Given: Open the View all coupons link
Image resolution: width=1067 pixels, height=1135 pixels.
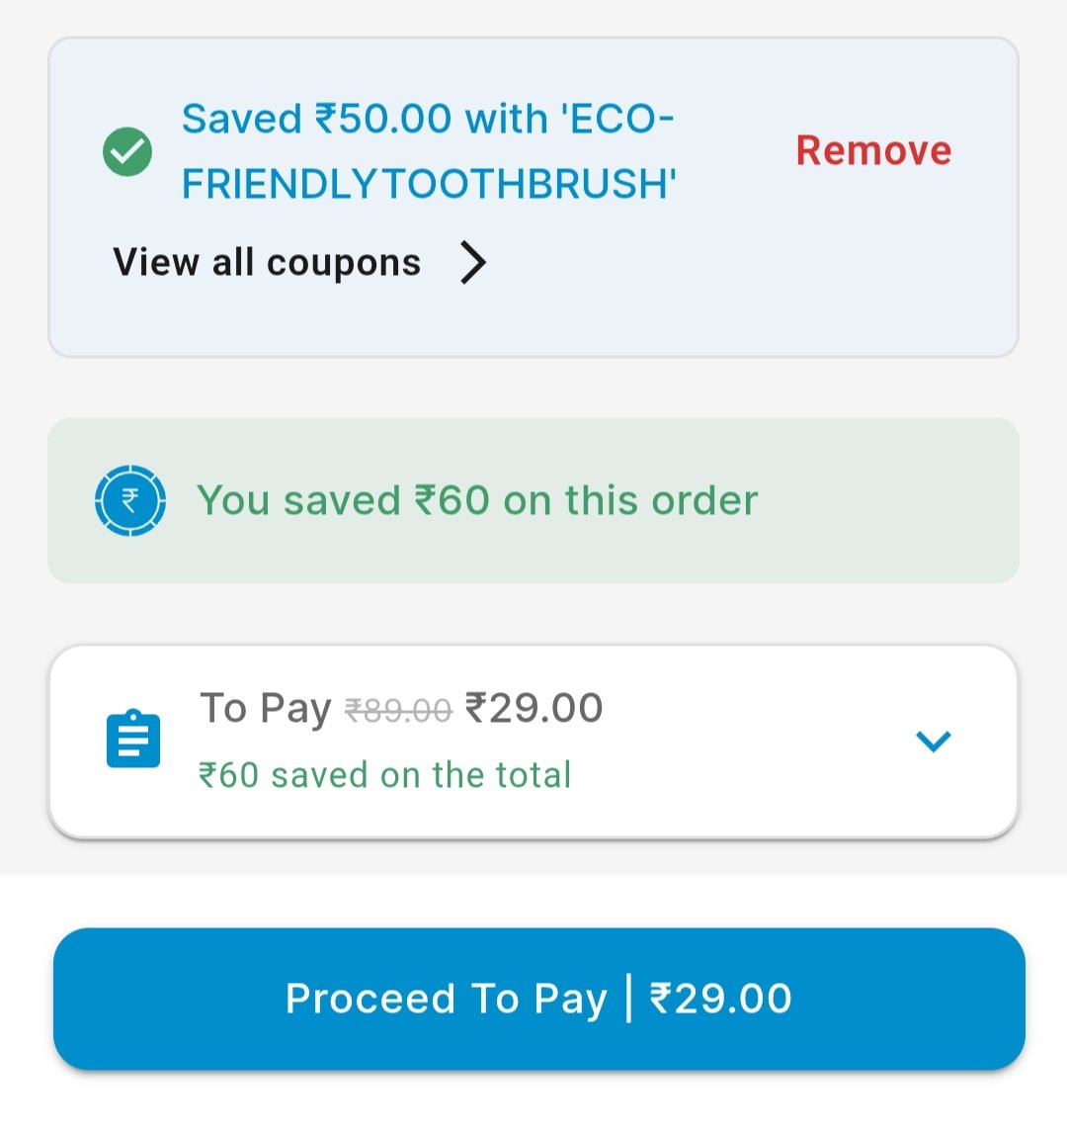Looking at the screenshot, I should (267, 263).
